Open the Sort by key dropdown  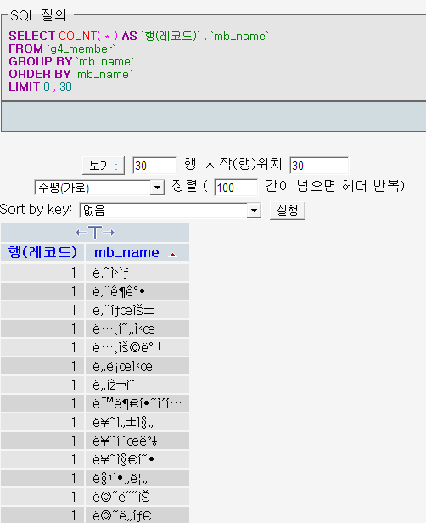pos(170,211)
